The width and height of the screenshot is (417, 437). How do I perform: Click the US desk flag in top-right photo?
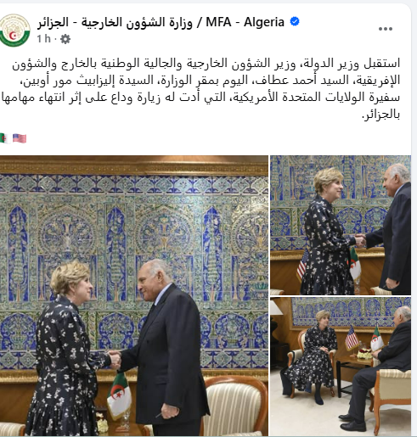click(x=302, y=266)
